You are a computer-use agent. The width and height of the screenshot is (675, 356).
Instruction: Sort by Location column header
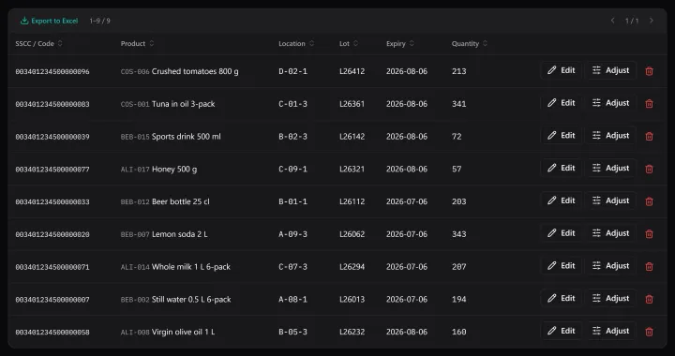296,43
